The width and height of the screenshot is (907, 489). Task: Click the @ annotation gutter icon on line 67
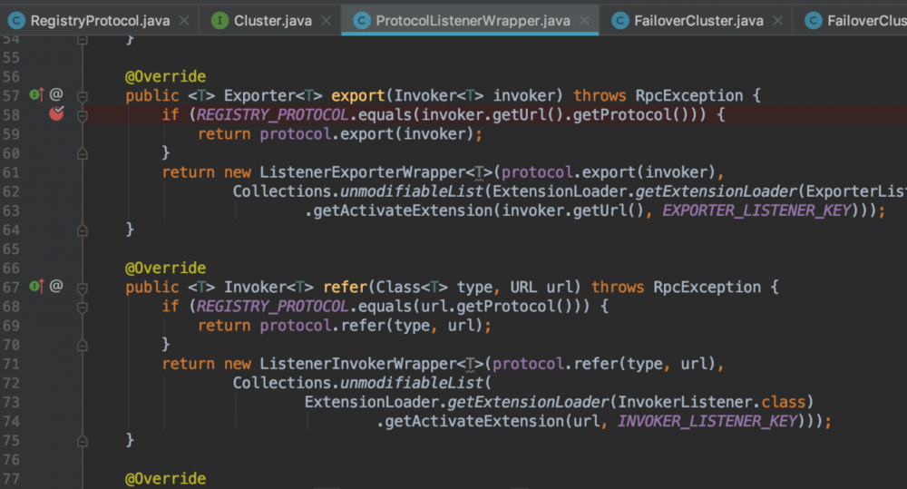(x=56, y=285)
